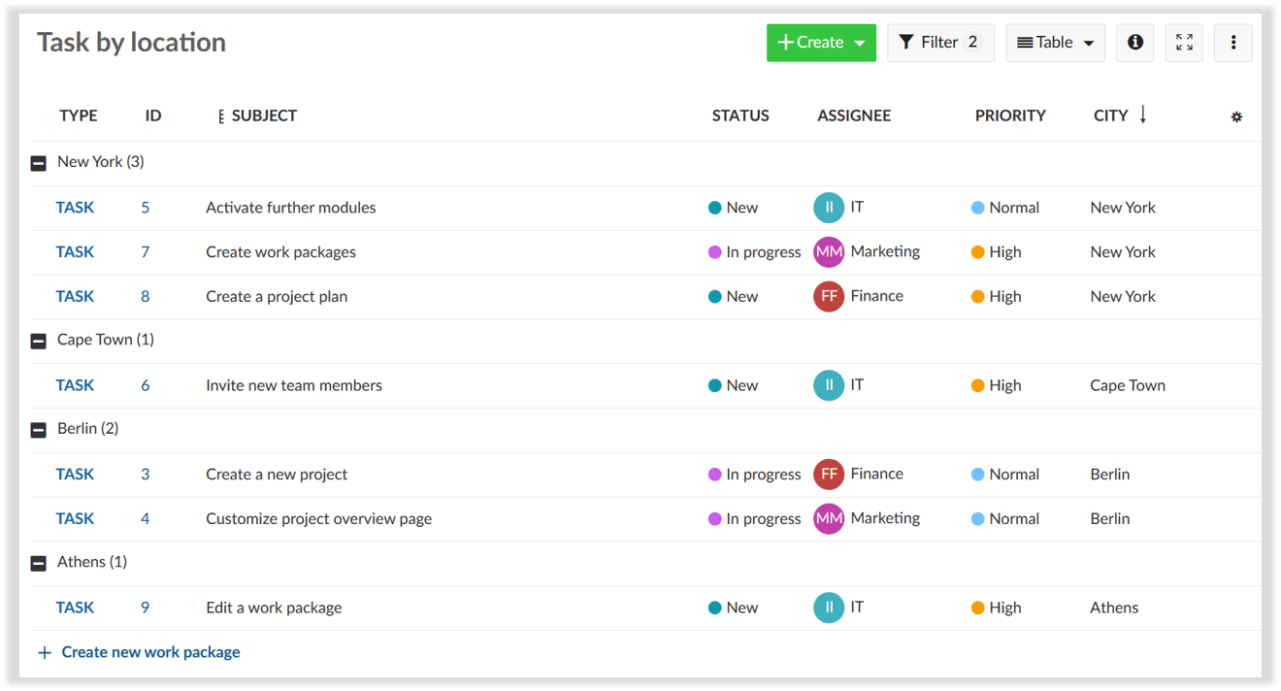This screenshot has width=1281, height=691.
Task: Open the Table view switcher dropdown
Action: pos(1055,42)
